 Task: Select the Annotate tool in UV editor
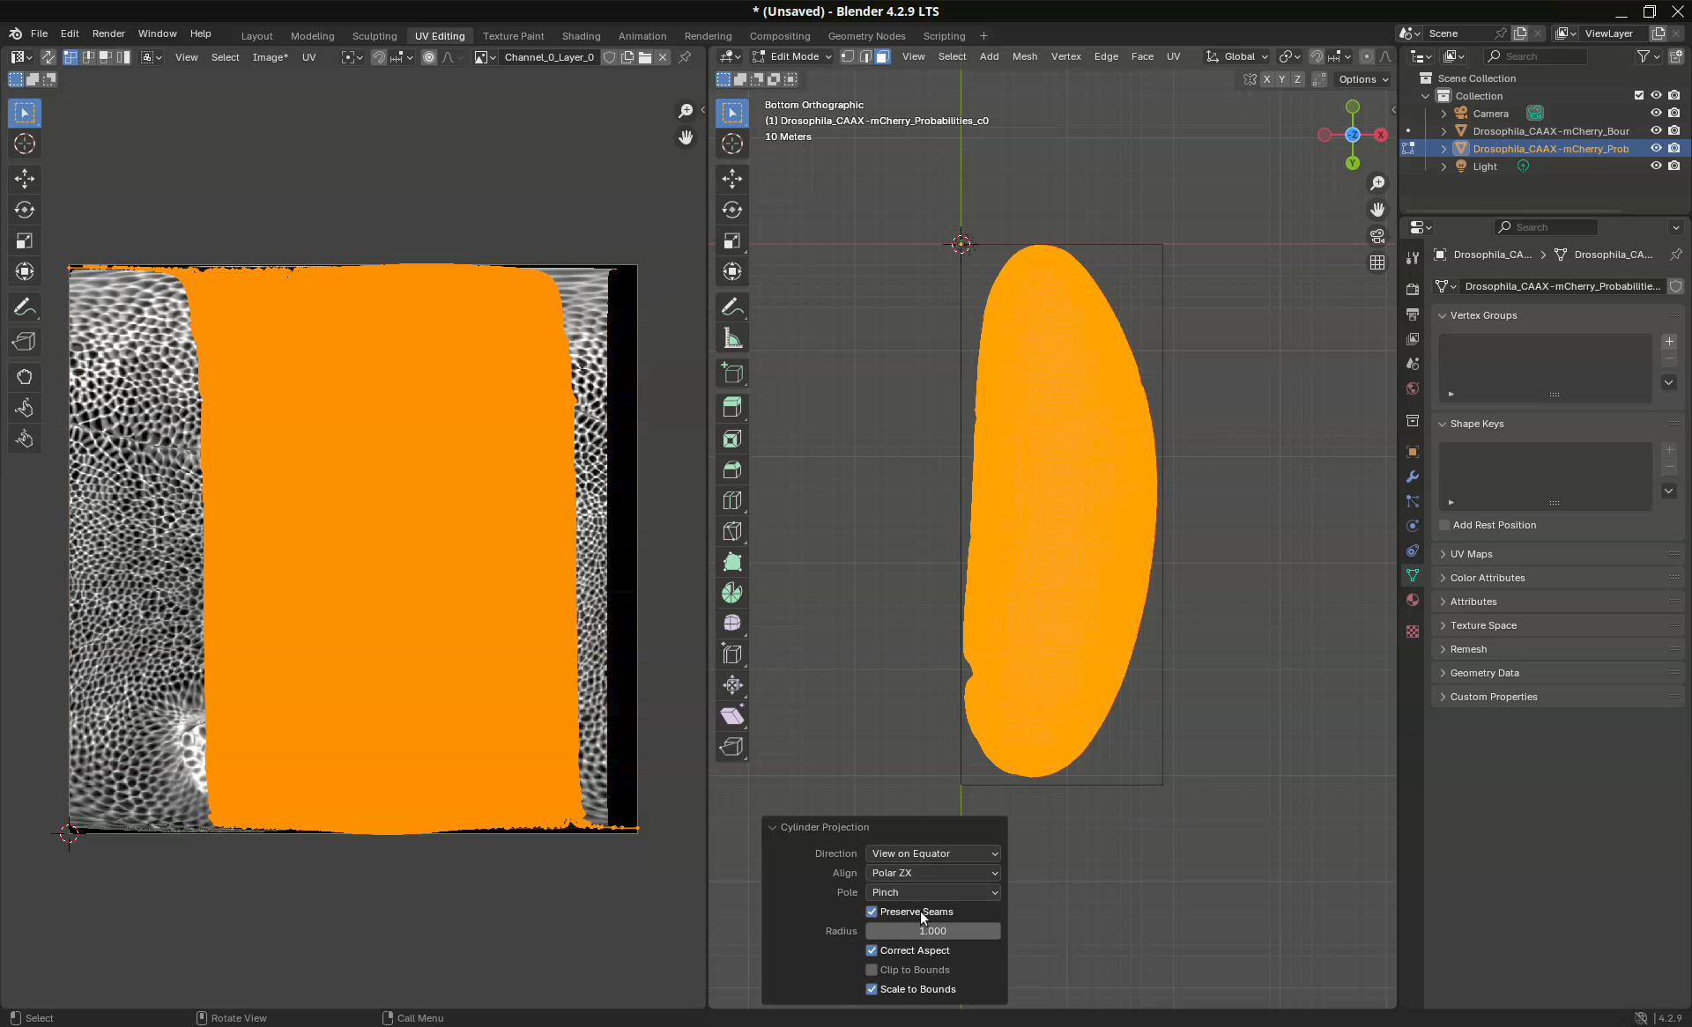25,307
